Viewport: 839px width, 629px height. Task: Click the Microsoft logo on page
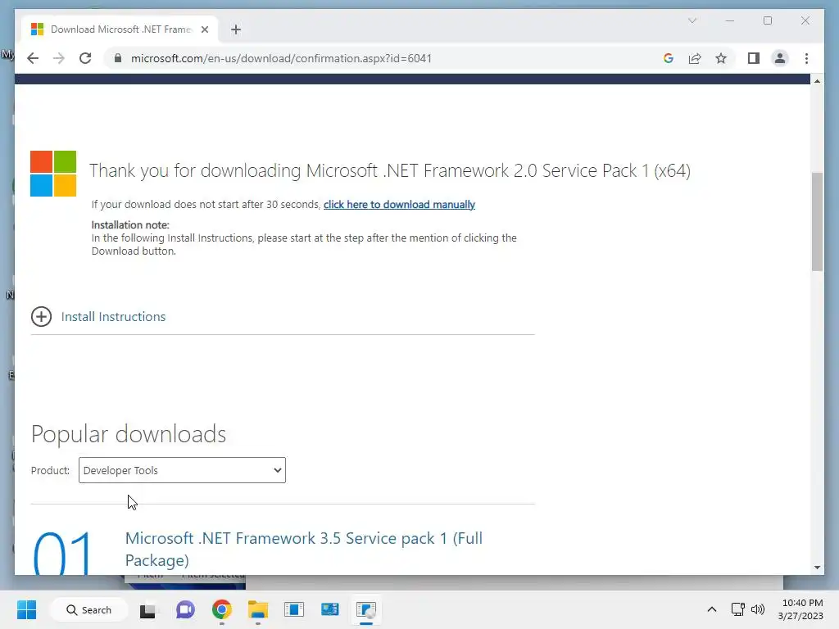tap(53, 174)
